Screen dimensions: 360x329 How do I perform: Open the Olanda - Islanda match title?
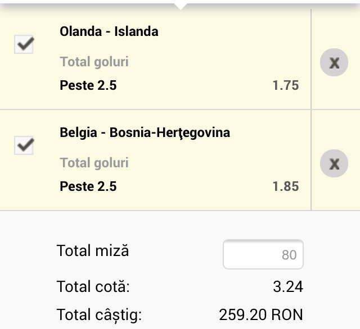coord(109,31)
